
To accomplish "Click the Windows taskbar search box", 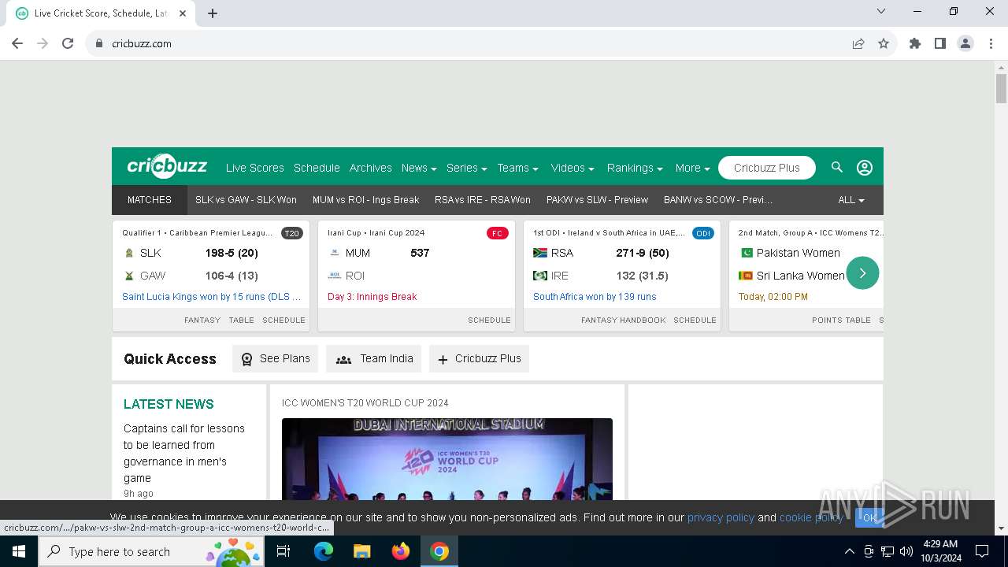I will 151,551.
